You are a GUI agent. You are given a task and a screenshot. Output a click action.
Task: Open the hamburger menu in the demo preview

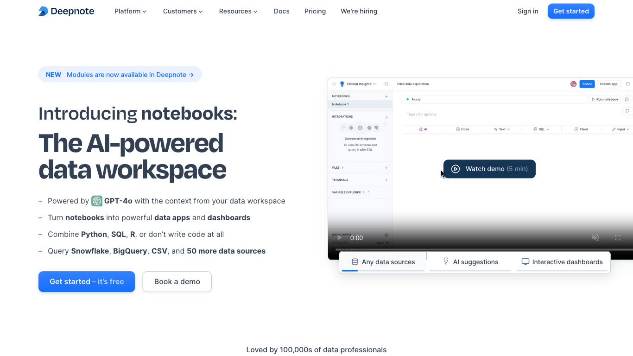334,84
